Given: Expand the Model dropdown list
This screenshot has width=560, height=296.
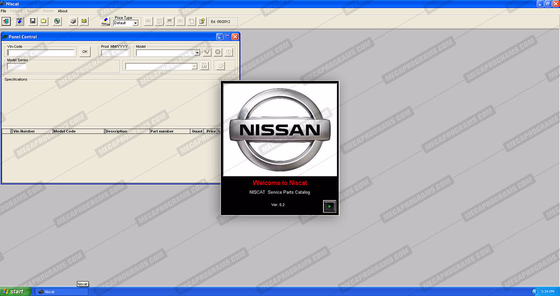Looking at the screenshot, I should [x=197, y=52].
